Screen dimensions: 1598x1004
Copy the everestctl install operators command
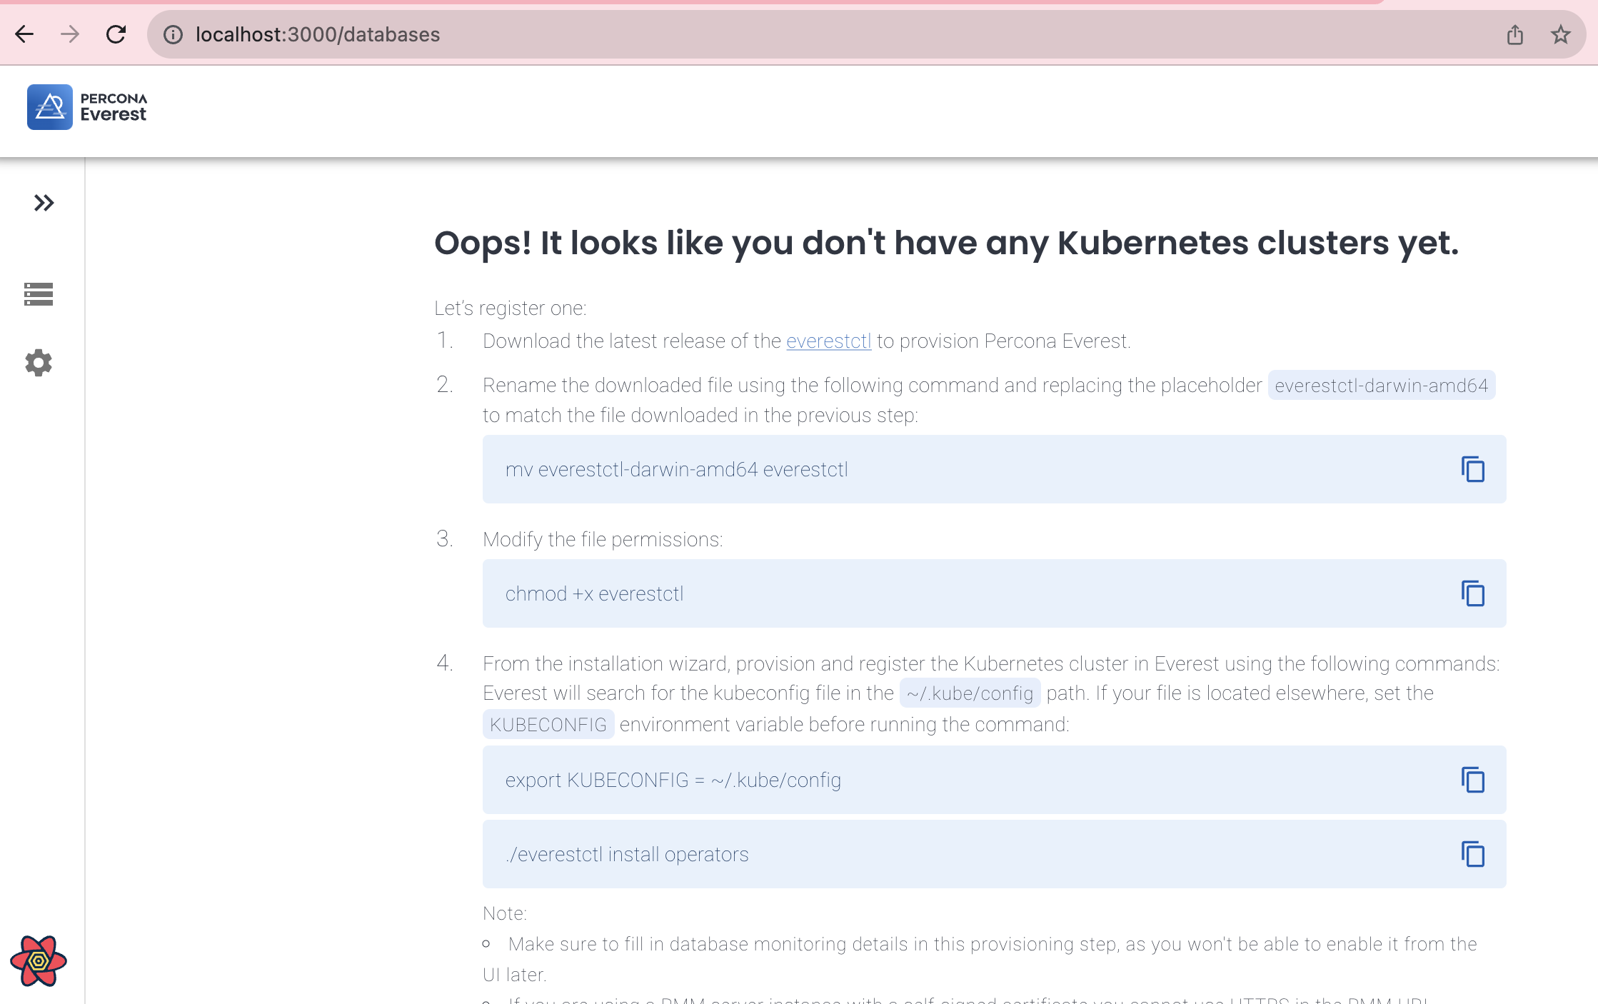pos(1472,854)
